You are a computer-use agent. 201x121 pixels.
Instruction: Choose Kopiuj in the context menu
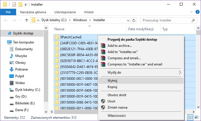pos(141,87)
